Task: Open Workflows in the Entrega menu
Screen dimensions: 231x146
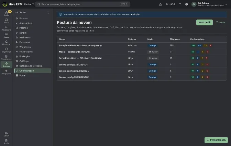Action: 33,47
